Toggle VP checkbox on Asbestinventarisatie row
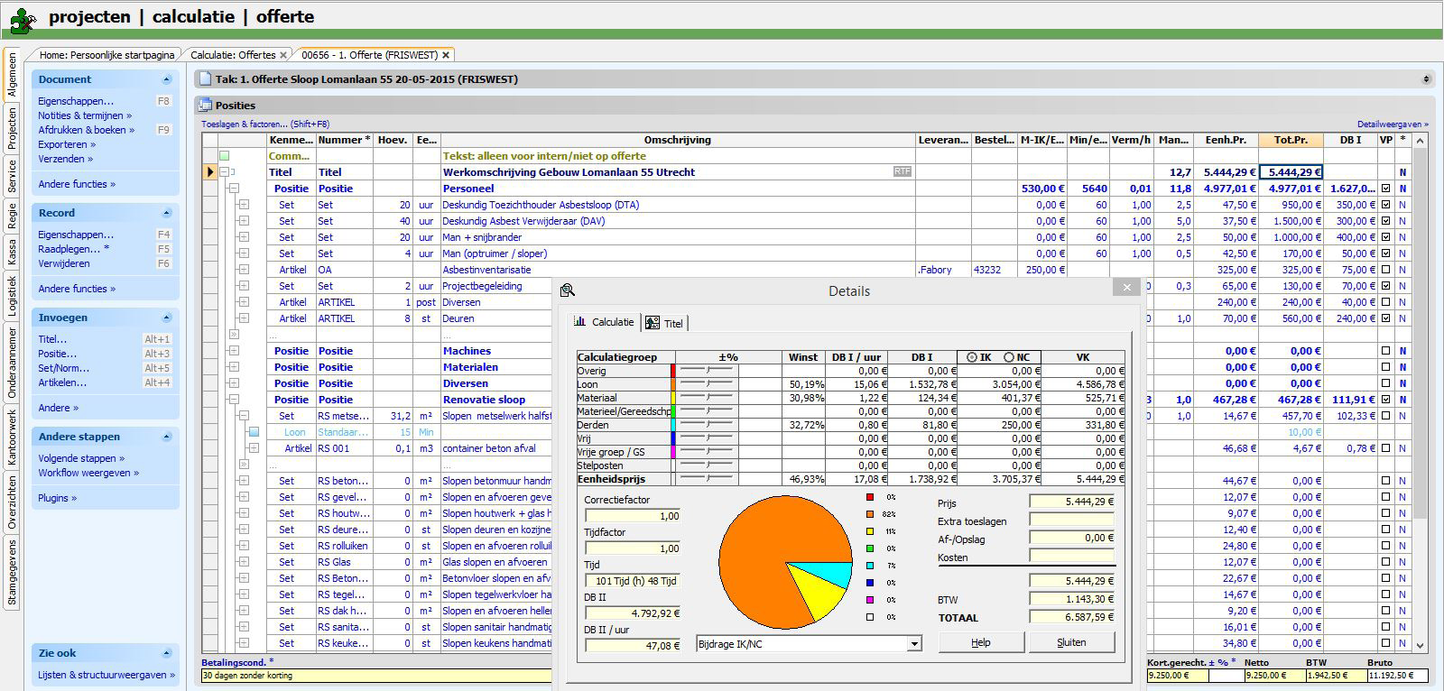The image size is (1444, 691). click(1386, 270)
